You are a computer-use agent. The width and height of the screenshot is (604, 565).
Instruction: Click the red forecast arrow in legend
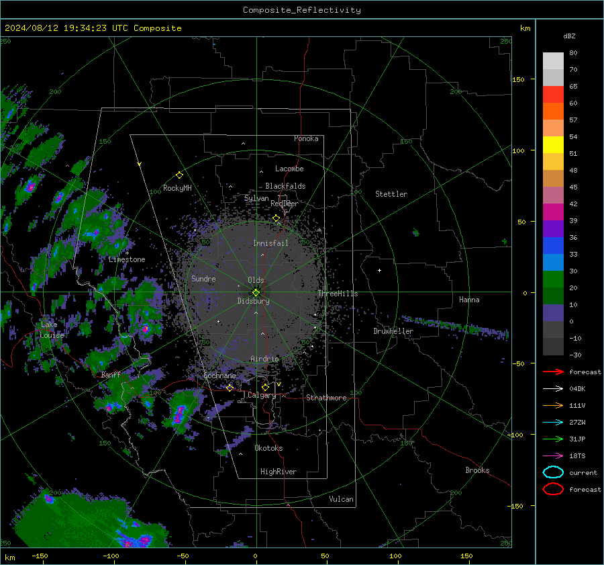click(553, 372)
